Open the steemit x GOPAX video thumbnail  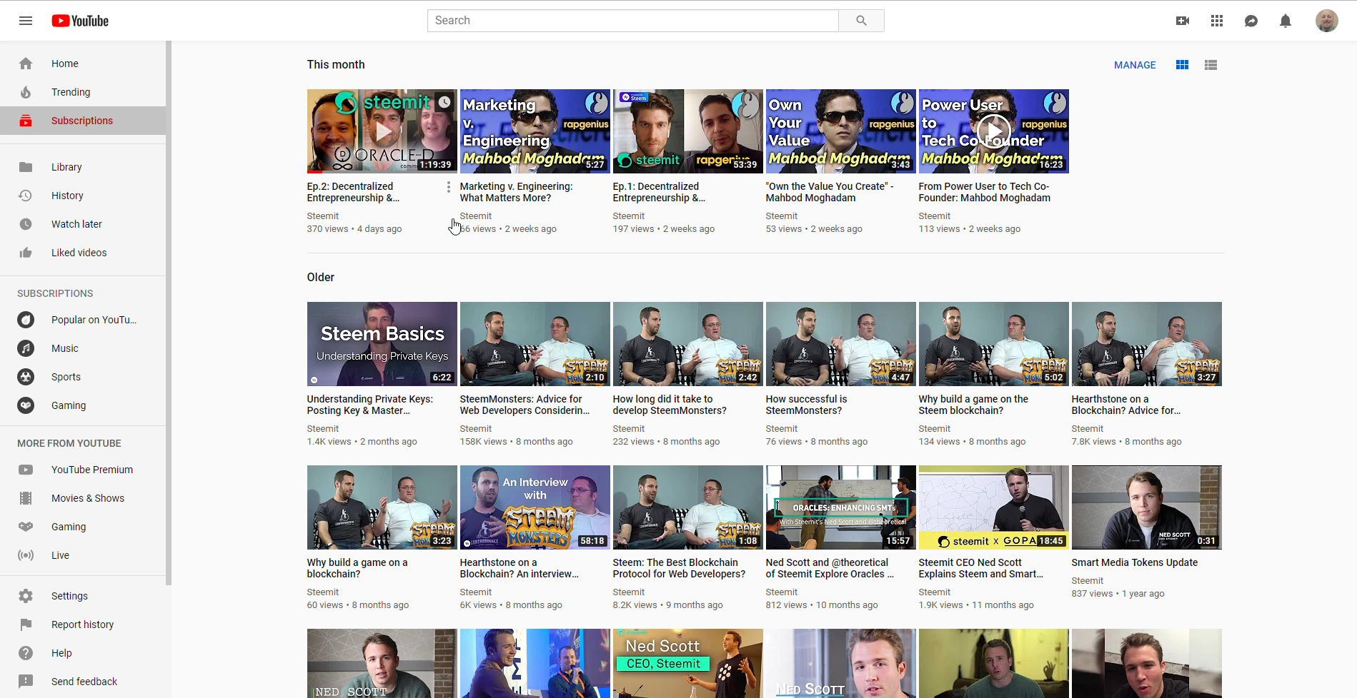tap(994, 507)
